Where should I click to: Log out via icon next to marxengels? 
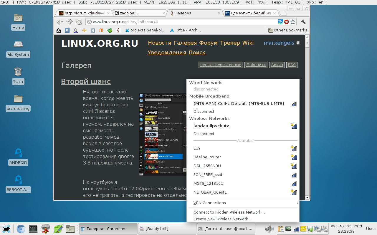click(298, 43)
